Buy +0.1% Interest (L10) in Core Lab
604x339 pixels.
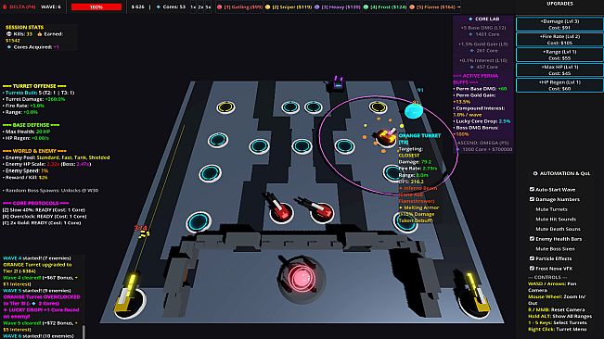(483, 63)
